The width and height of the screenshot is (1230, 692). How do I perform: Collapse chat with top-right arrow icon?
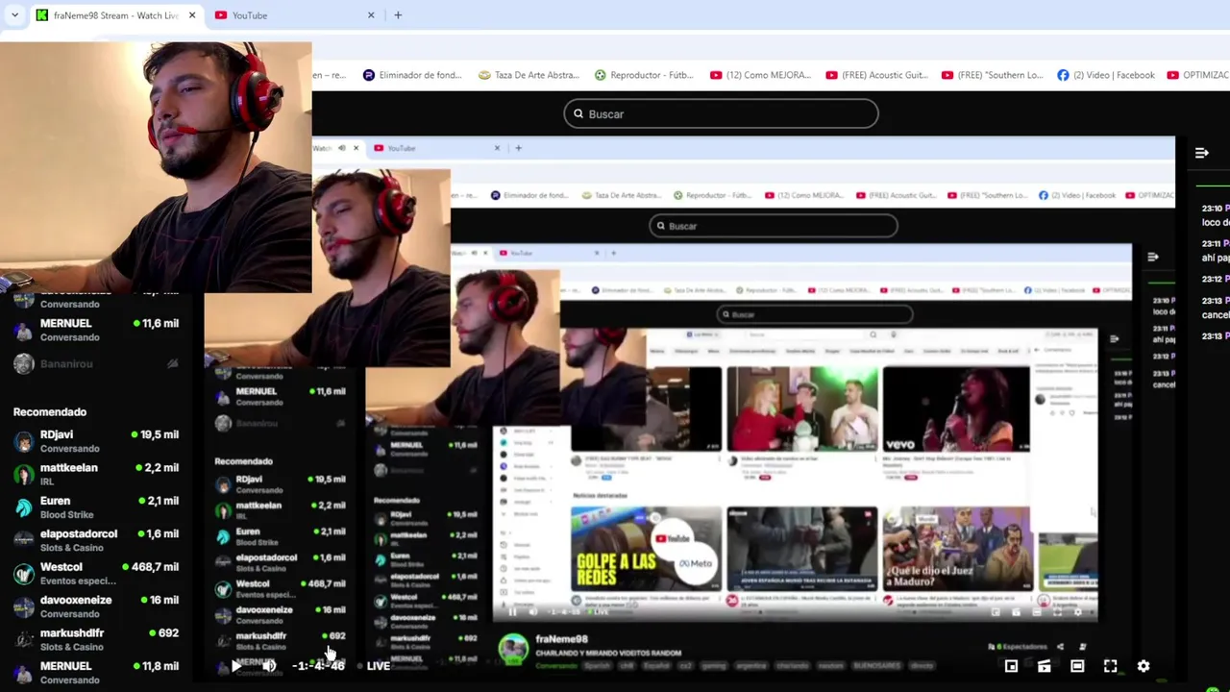[1201, 153]
